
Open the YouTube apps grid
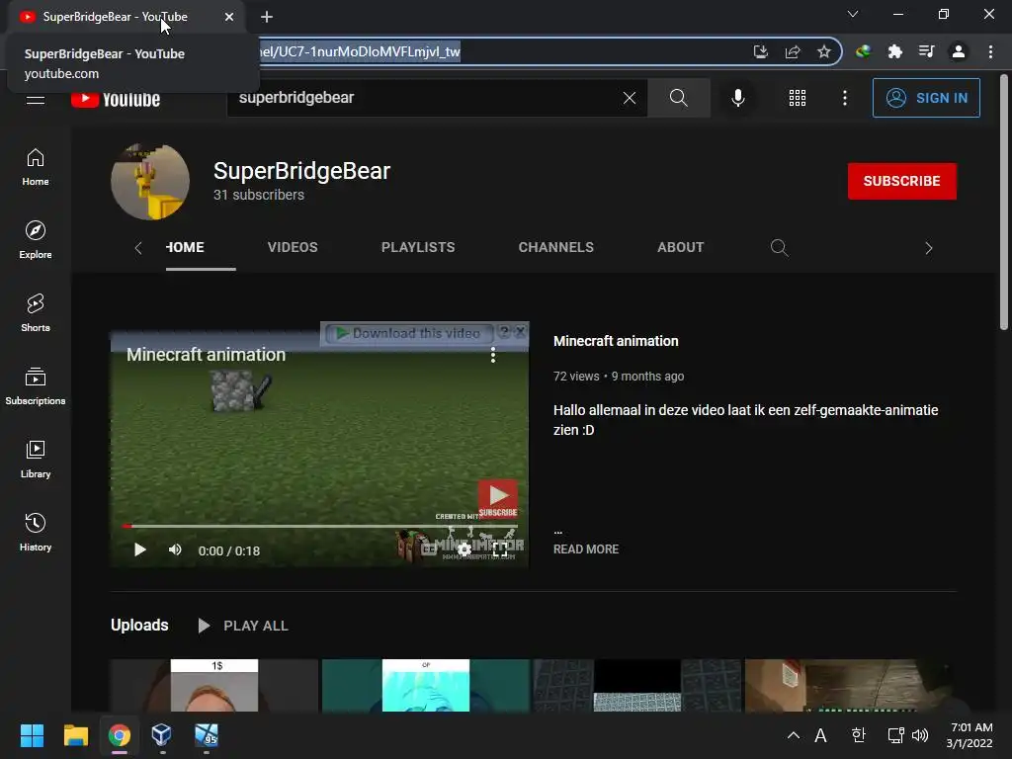pyautogui.click(x=798, y=98)
